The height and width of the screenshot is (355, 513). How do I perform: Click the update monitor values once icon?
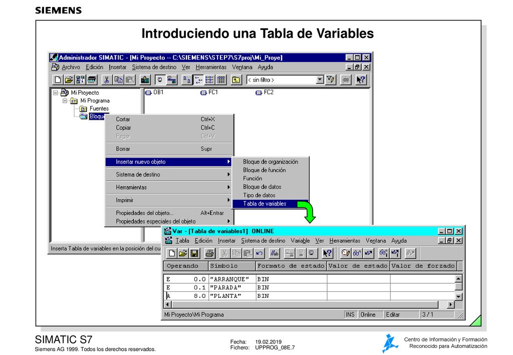[x=383, y=253]
